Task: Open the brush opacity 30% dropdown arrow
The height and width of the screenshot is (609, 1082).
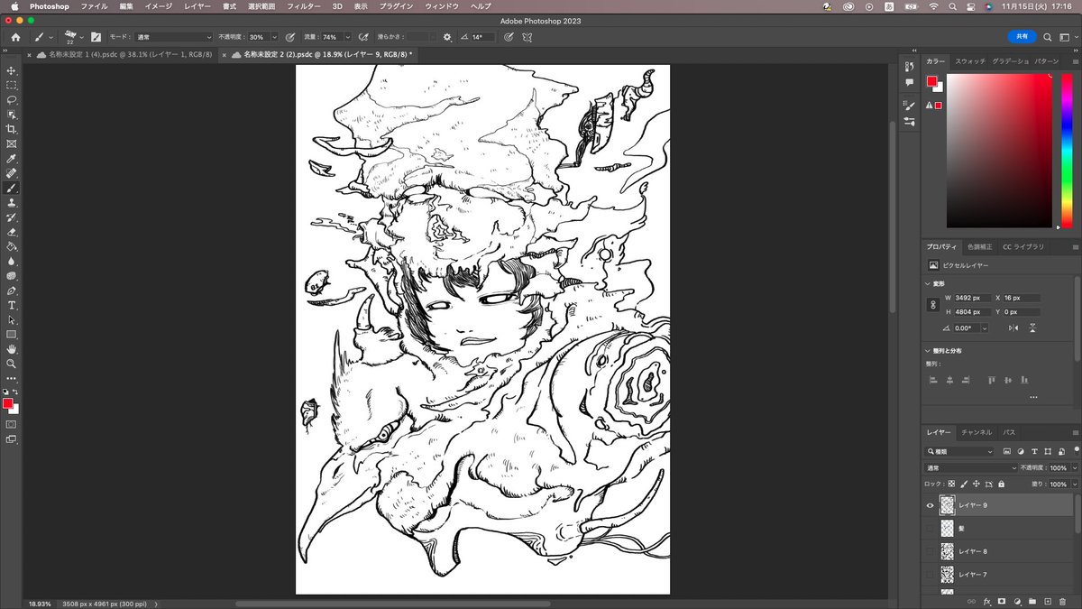Action: pos(274,37)
